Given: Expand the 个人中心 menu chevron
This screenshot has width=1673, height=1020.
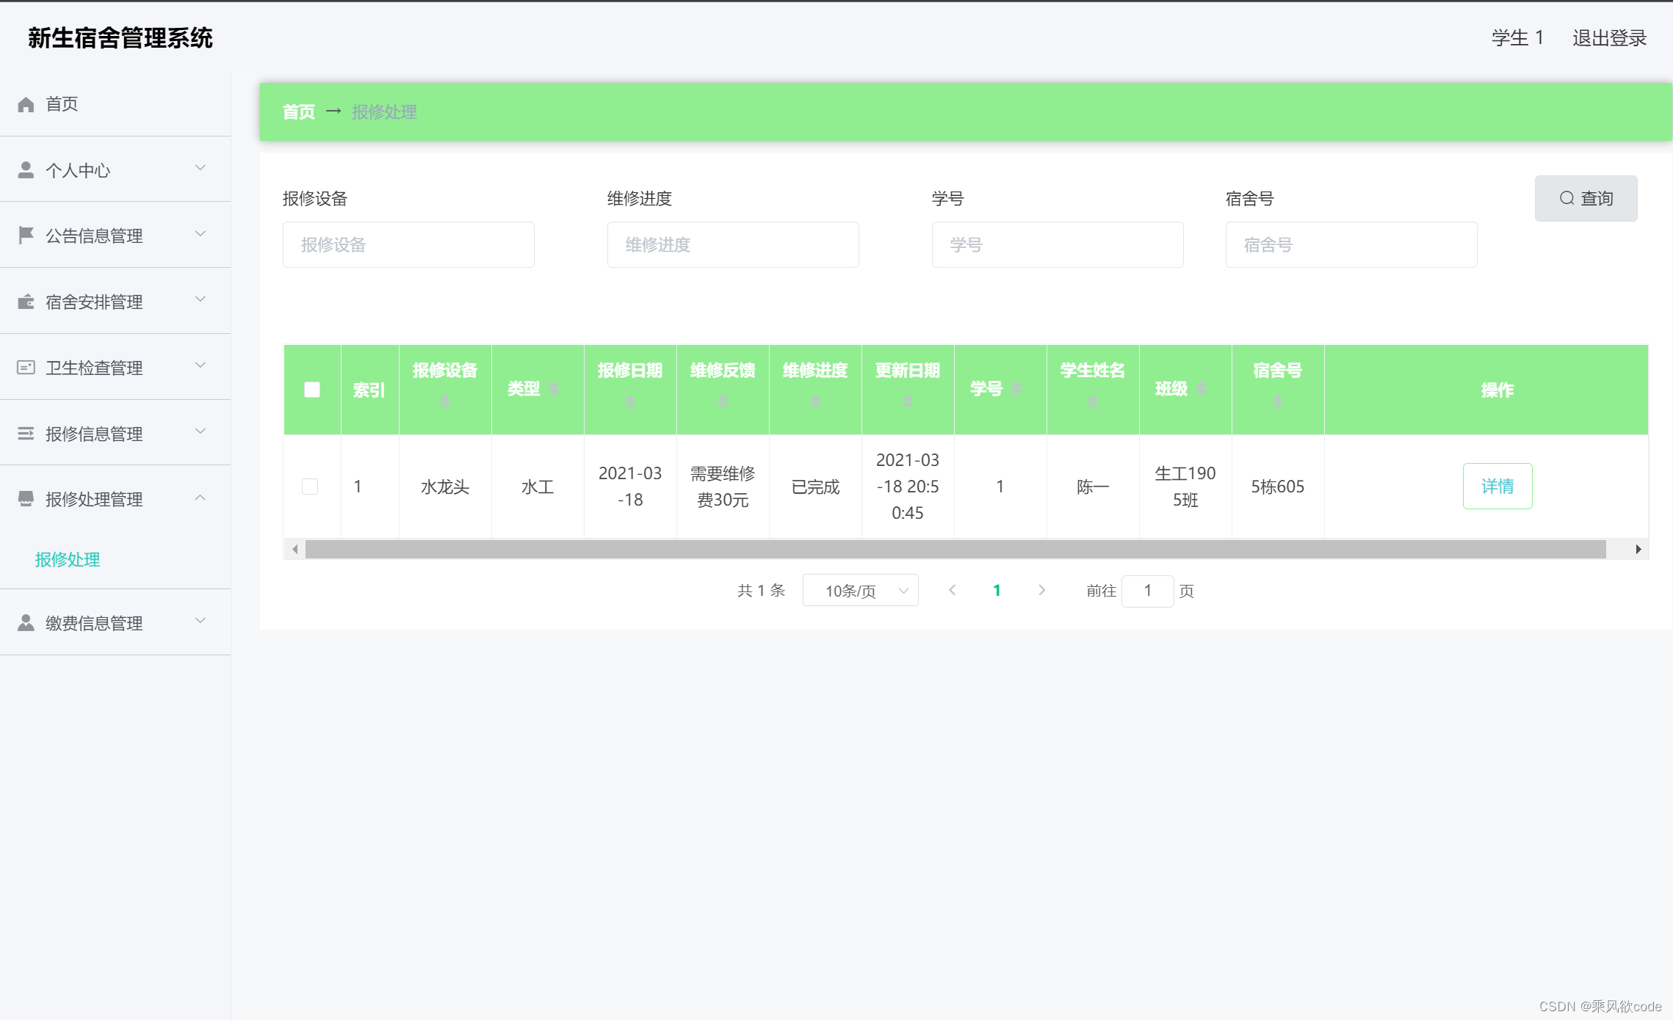Looking at the screenshot, I should (200, 169).
